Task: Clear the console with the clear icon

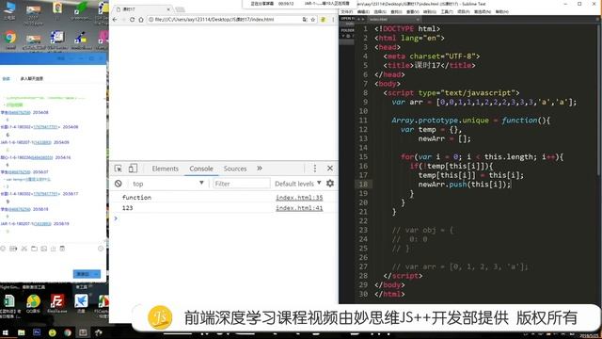Action: 119,184
